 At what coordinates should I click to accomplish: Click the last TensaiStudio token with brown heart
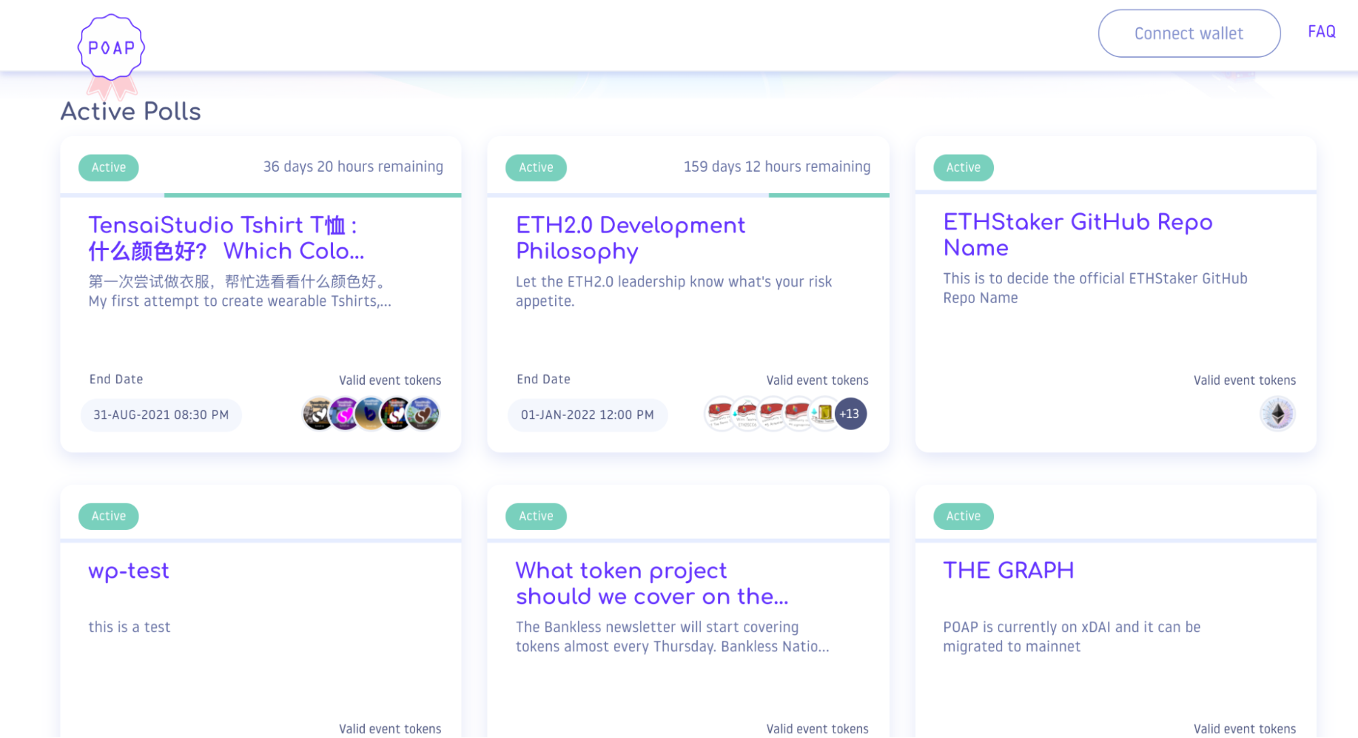click(x=424, y=414)
